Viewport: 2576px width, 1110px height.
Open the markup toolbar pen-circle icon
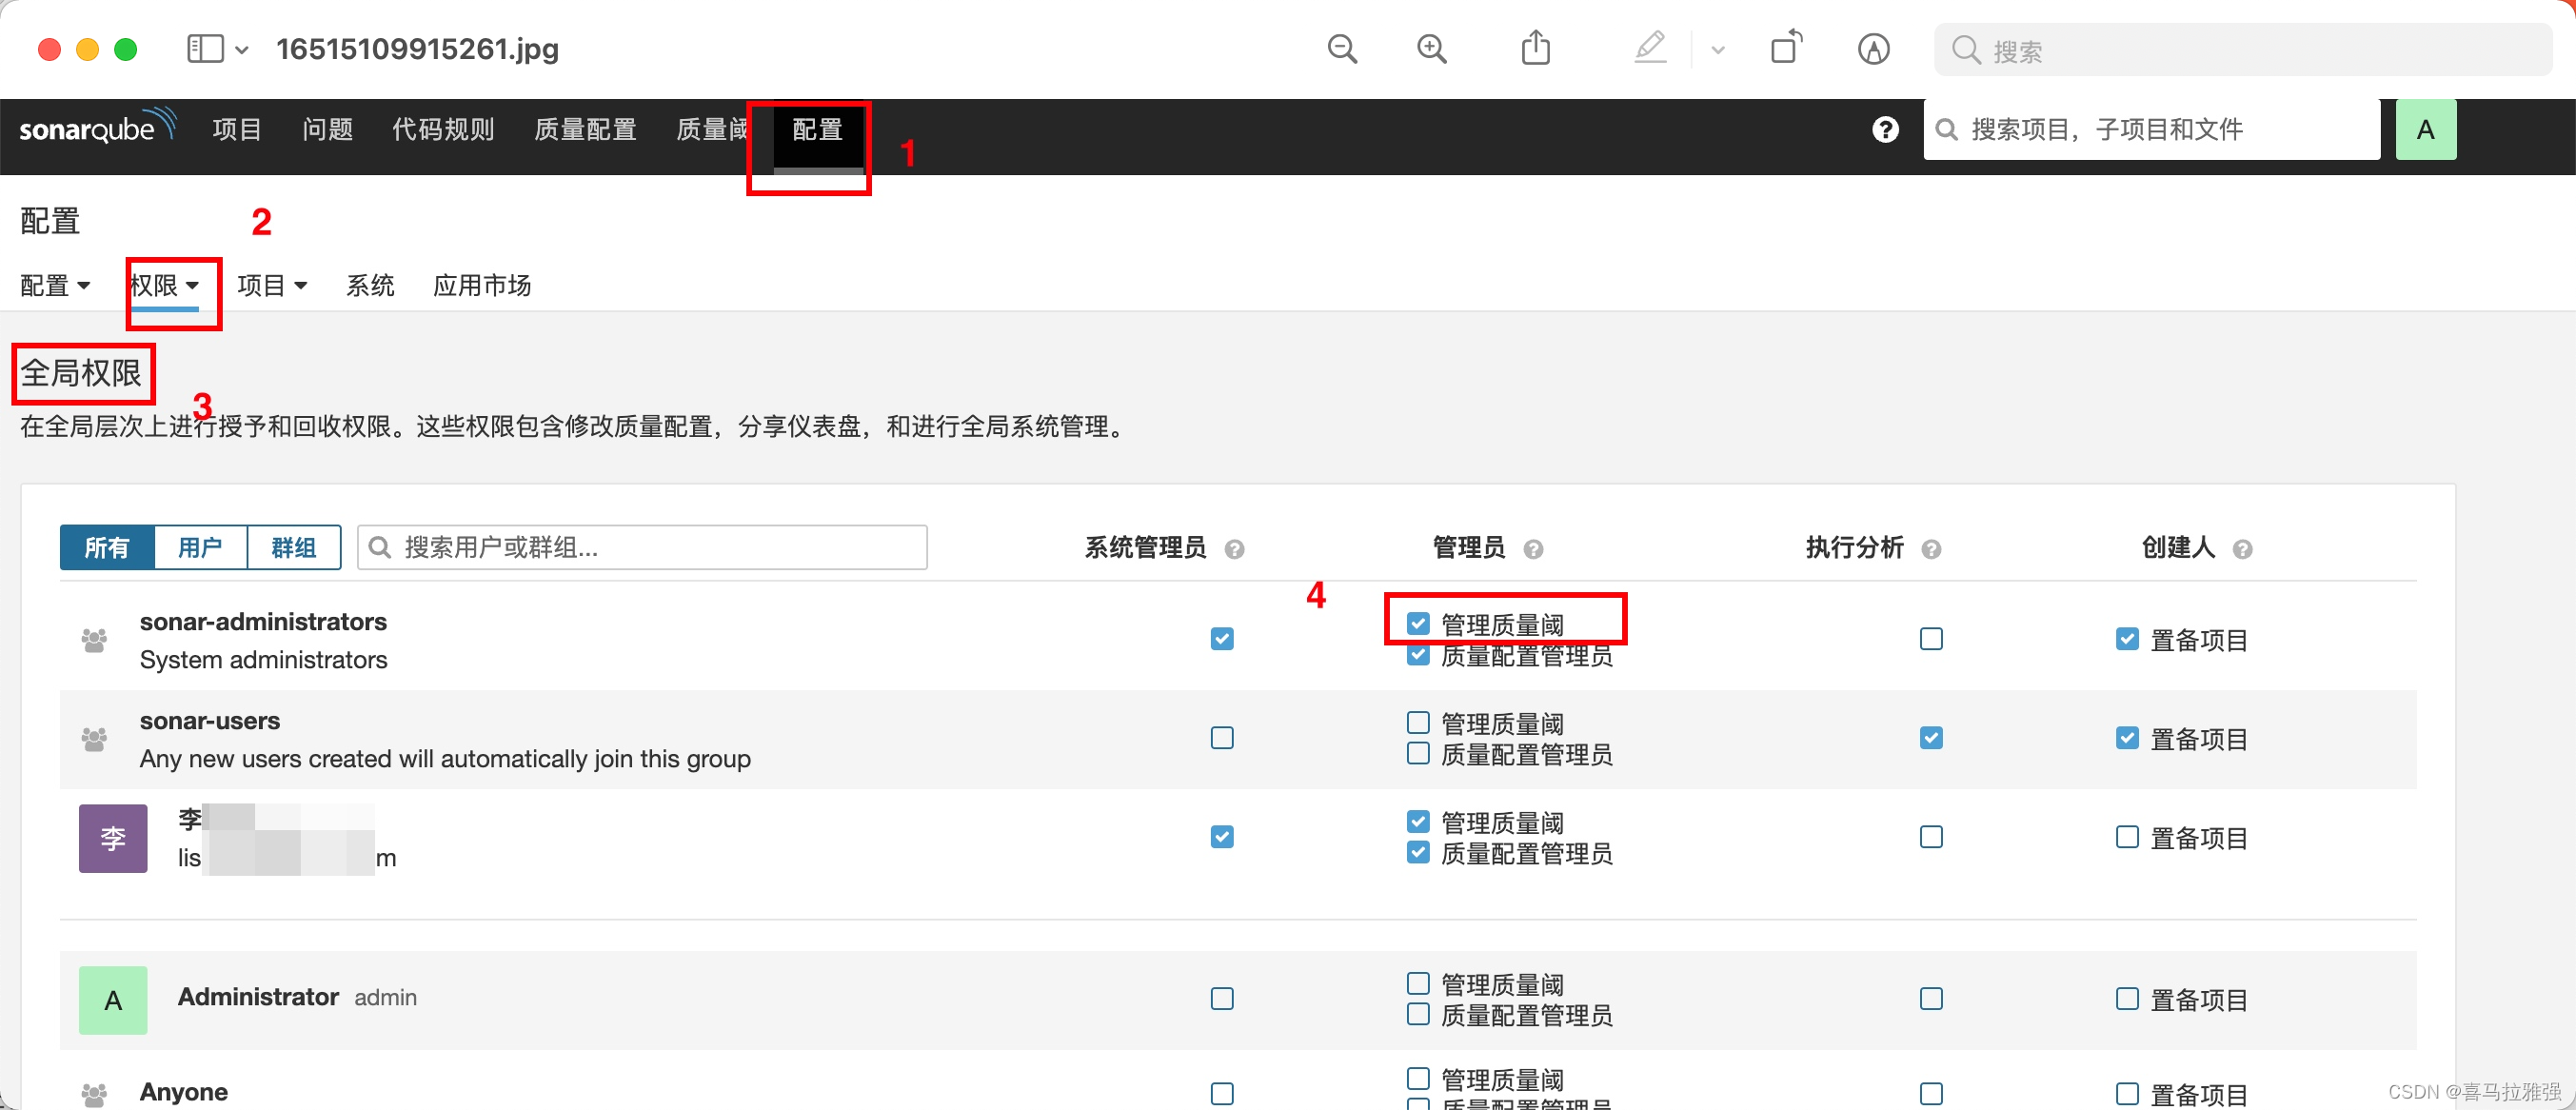1873,49
